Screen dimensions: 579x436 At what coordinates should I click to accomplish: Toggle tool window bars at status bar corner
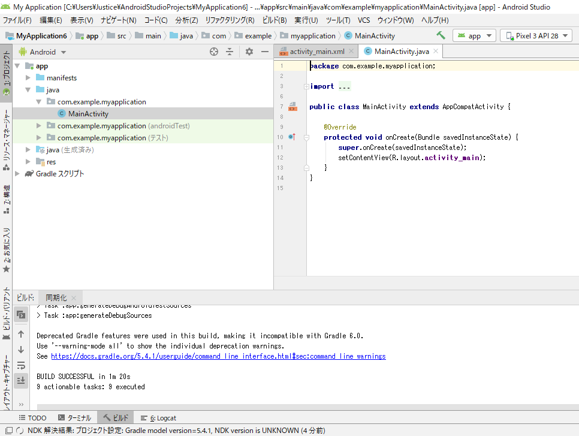pyautogui.click(x=9, y=431)
